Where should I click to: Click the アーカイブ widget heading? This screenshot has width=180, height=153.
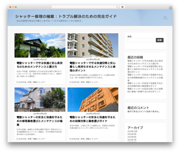click(135, 128)
